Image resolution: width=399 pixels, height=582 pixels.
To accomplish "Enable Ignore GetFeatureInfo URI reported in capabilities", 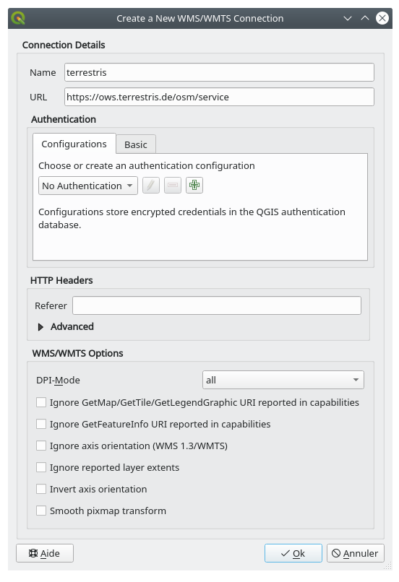I will point(41,424).
